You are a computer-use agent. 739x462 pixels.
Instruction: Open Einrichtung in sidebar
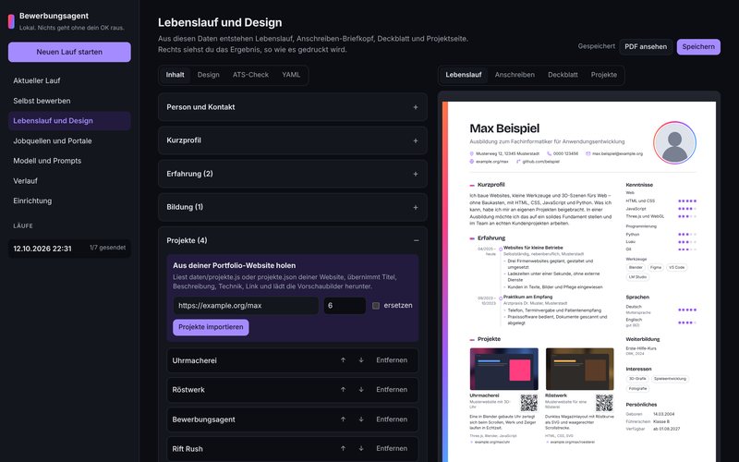69,201
